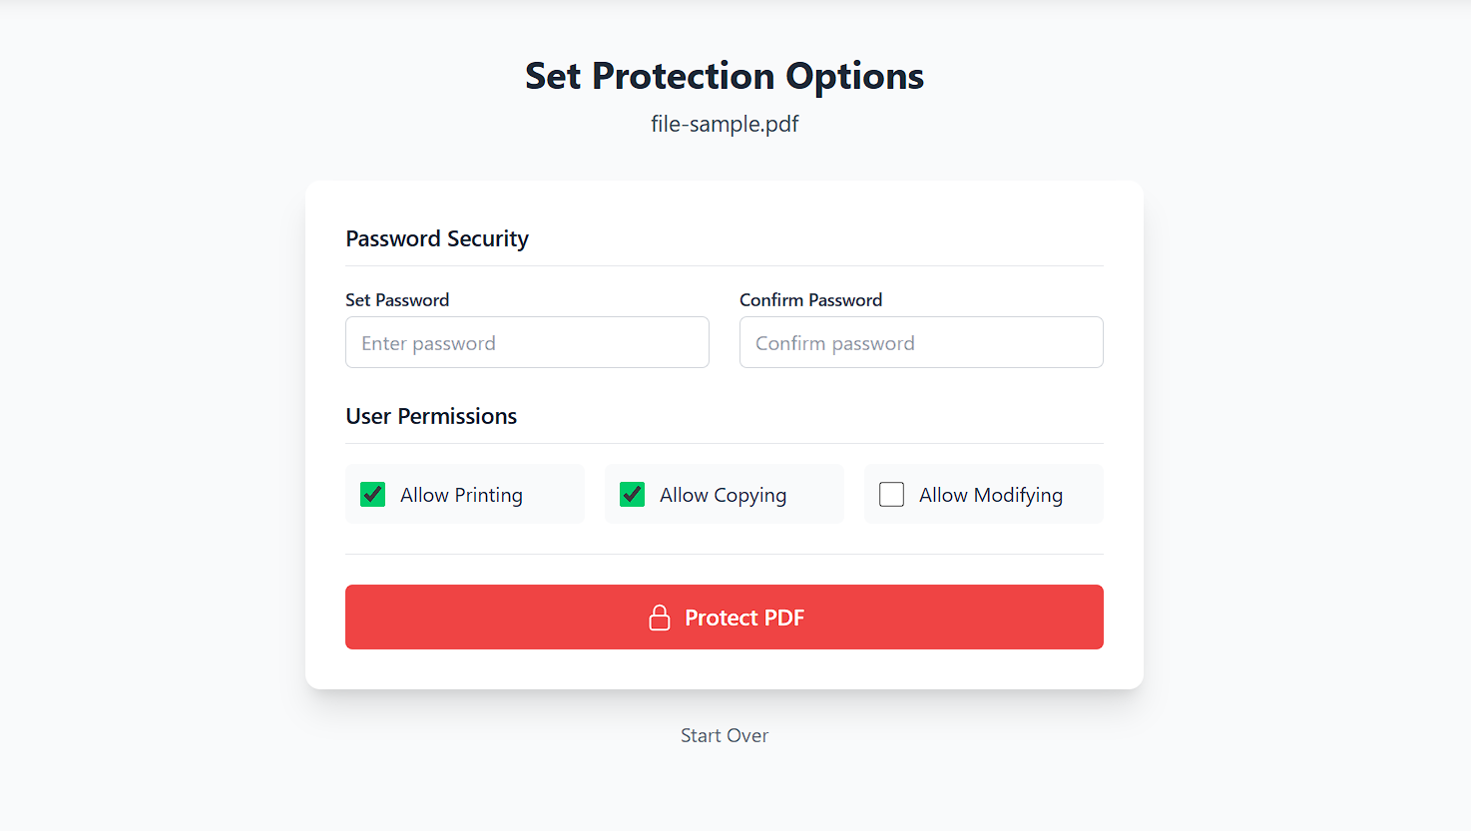
Task: Click the green tick next to Allow Printing
Action: click(x=373, y=495)
